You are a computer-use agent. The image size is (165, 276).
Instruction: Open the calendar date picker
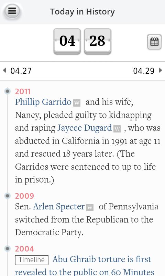click(x=154, y=42)
